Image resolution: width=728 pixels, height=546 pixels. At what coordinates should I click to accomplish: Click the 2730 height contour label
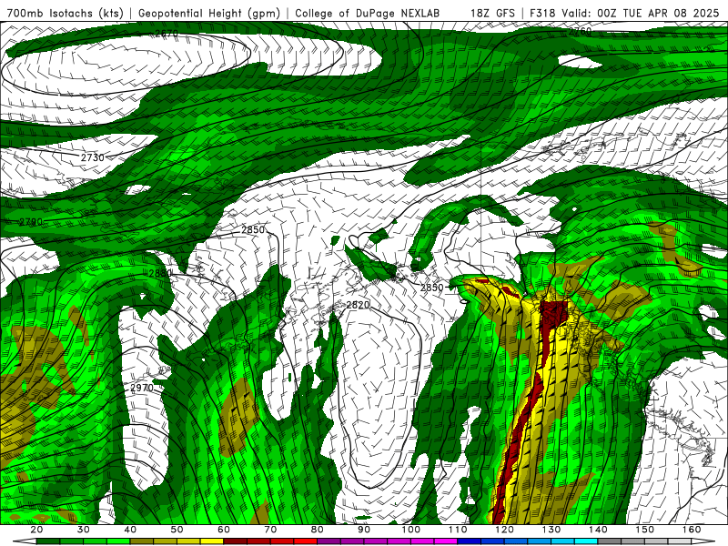point(93,157)
